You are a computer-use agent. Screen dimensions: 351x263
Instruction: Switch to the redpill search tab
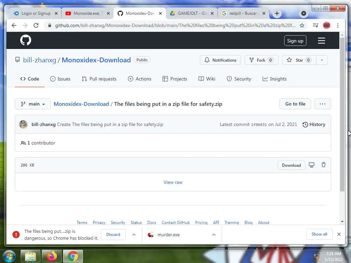[x=243, y=13]
